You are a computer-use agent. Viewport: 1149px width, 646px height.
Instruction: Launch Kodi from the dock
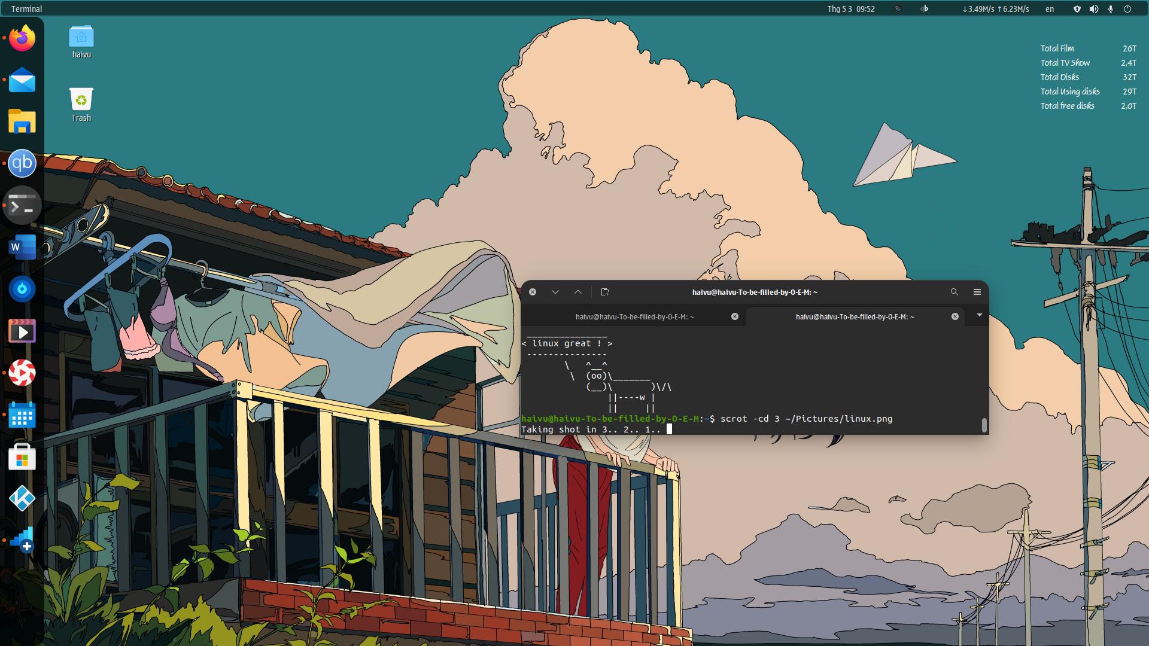(22, 499)
